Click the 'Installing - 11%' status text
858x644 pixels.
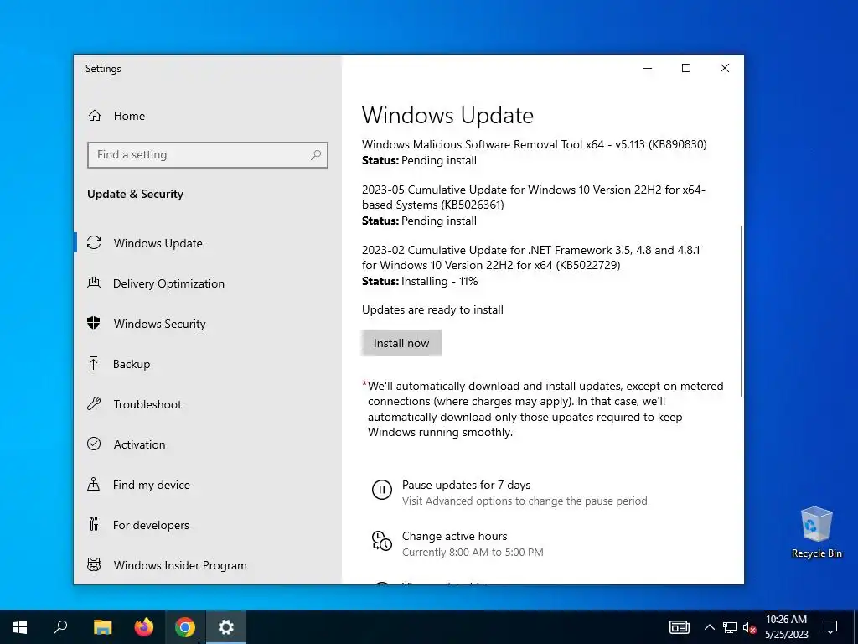[x=439, y=281]
